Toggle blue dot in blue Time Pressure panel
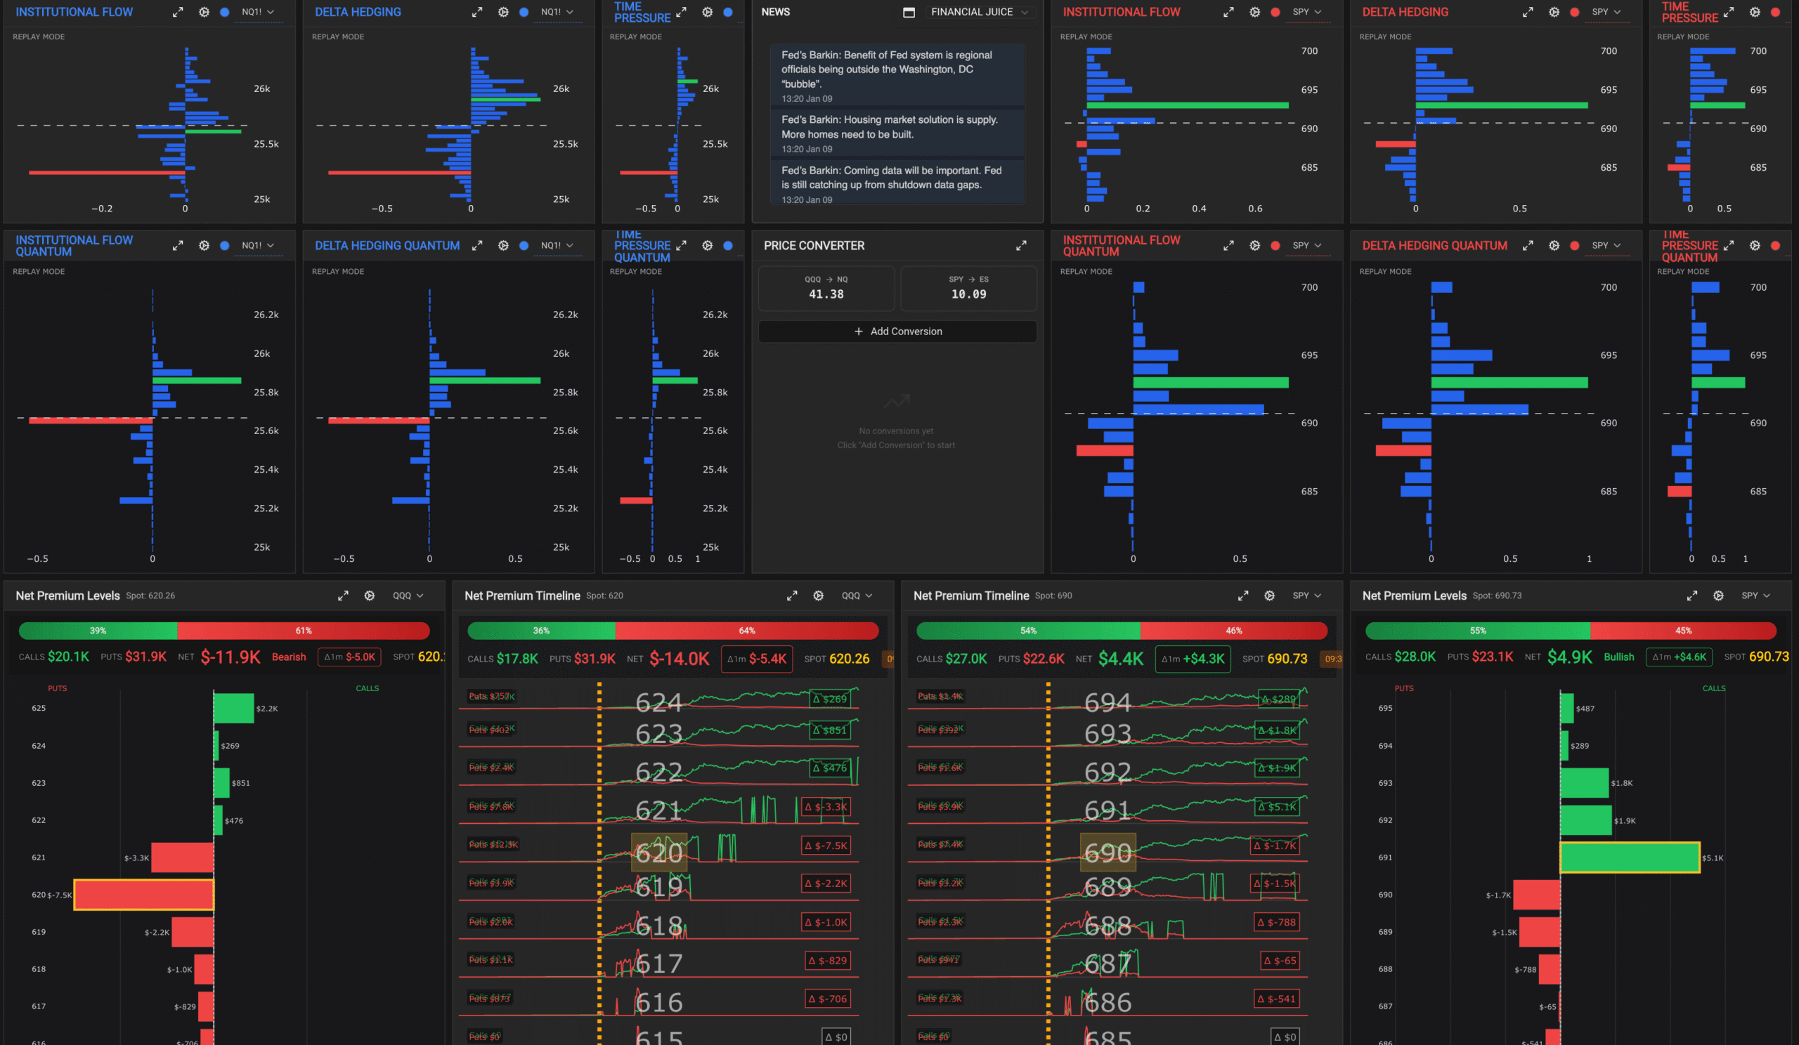 point(728,12)
